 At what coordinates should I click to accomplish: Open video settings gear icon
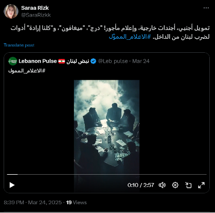click(175, 185)
